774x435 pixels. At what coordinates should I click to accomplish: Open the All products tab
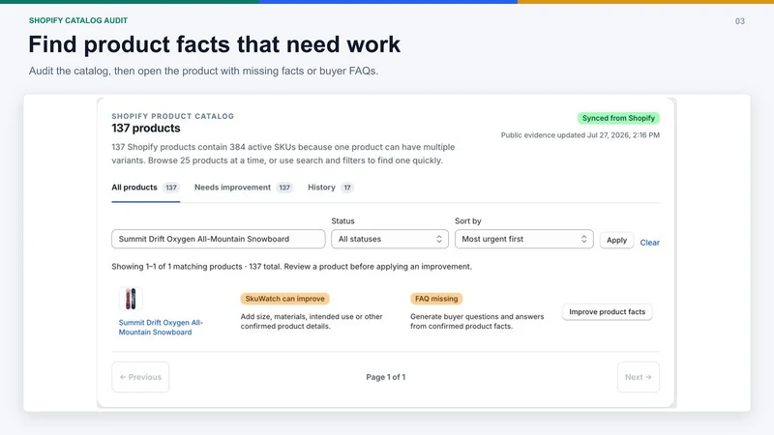pyautogui.click(x=145, y=188)
